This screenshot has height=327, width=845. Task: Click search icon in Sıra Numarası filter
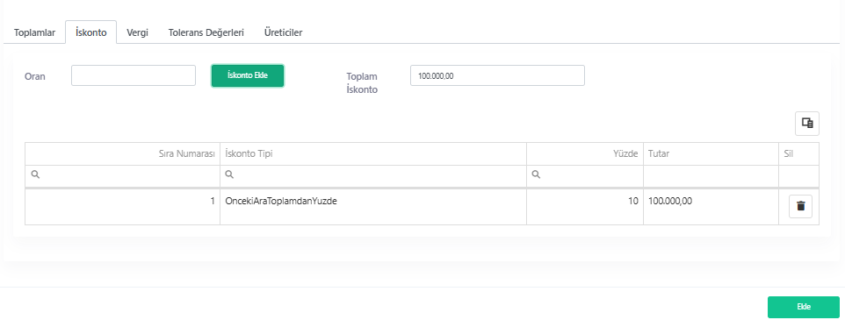pos(34,174)
